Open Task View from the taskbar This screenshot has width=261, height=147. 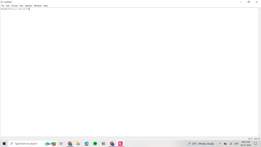[61, 144]
